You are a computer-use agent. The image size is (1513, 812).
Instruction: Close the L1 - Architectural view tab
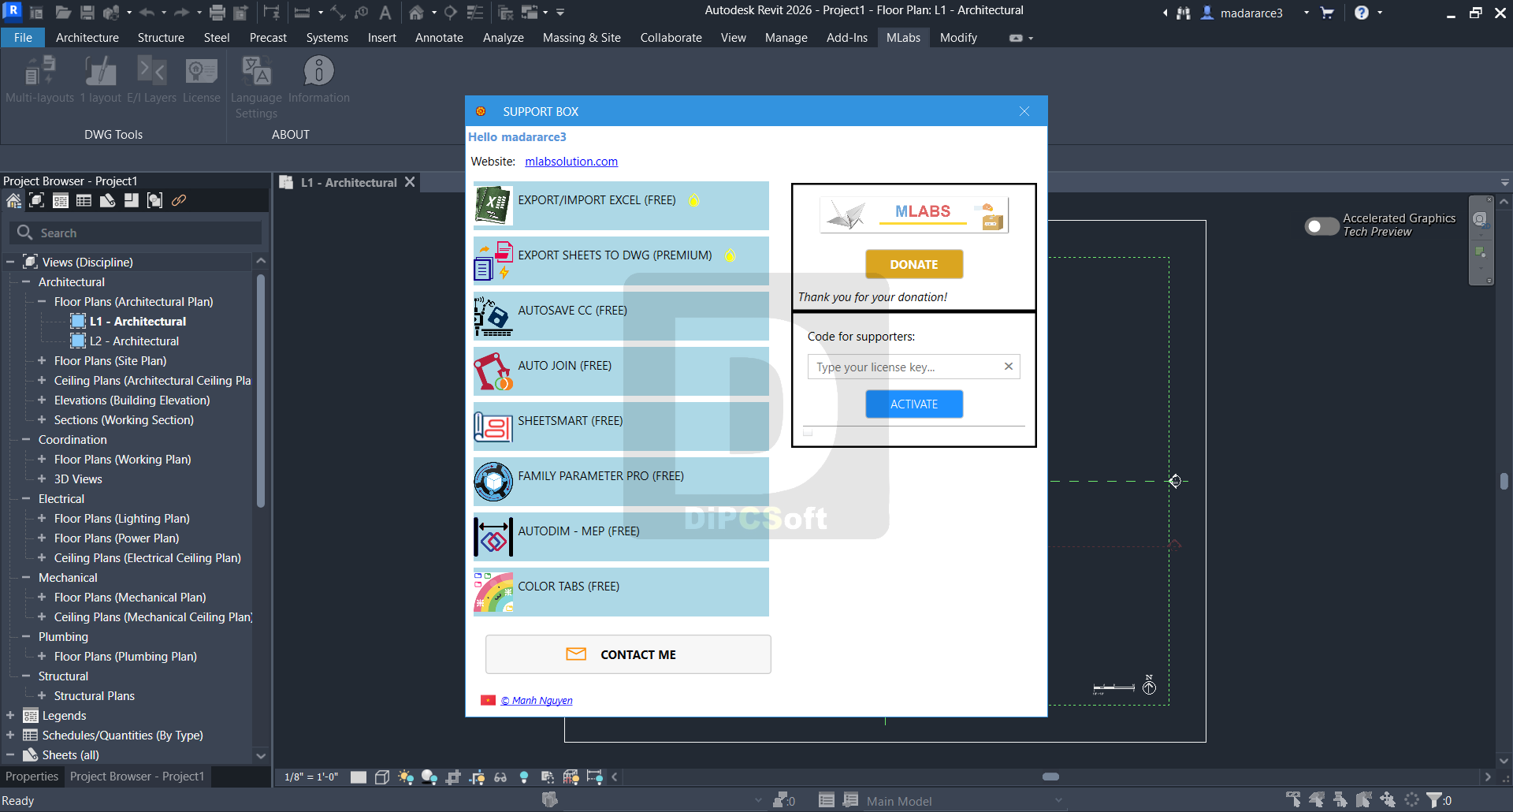(410, 182)
